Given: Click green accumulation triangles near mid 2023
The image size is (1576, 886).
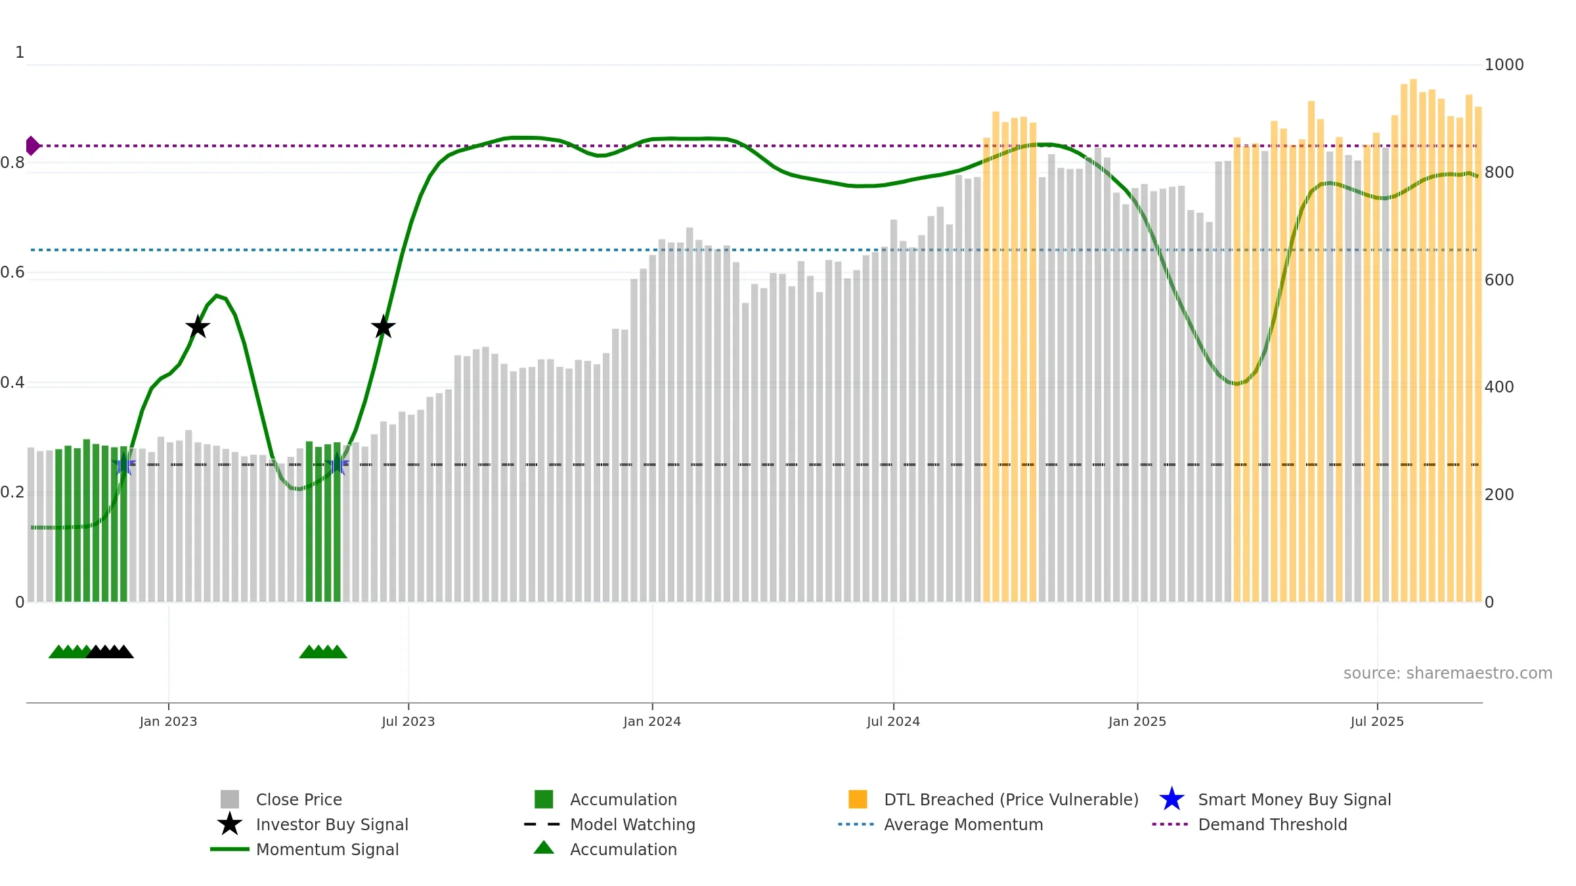Looking at the screenshot, I should 323,651.
